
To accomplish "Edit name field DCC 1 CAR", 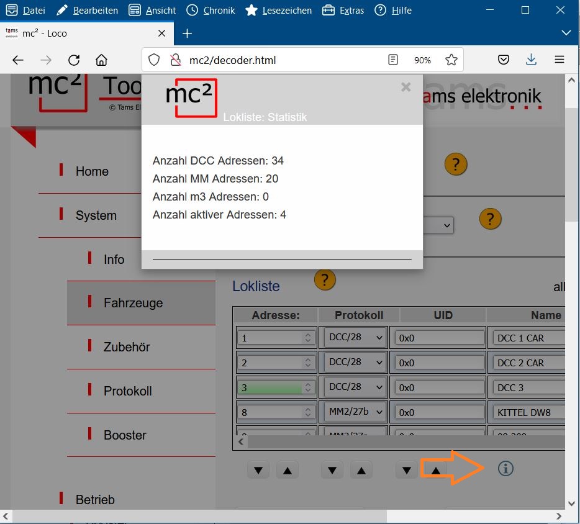I will click(528, 338).
